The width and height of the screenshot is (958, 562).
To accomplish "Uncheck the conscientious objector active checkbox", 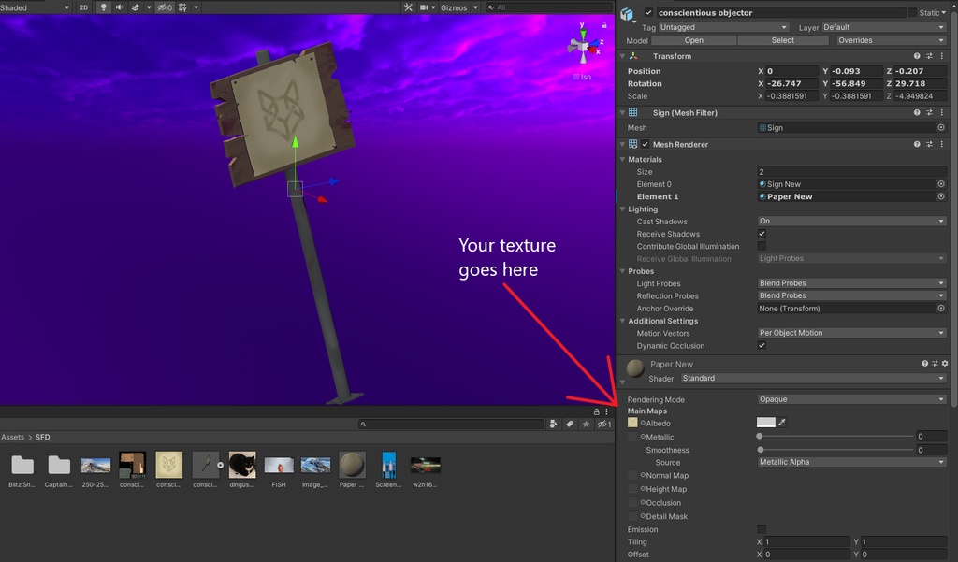I will pyautogui.click(x=649, y=12).
